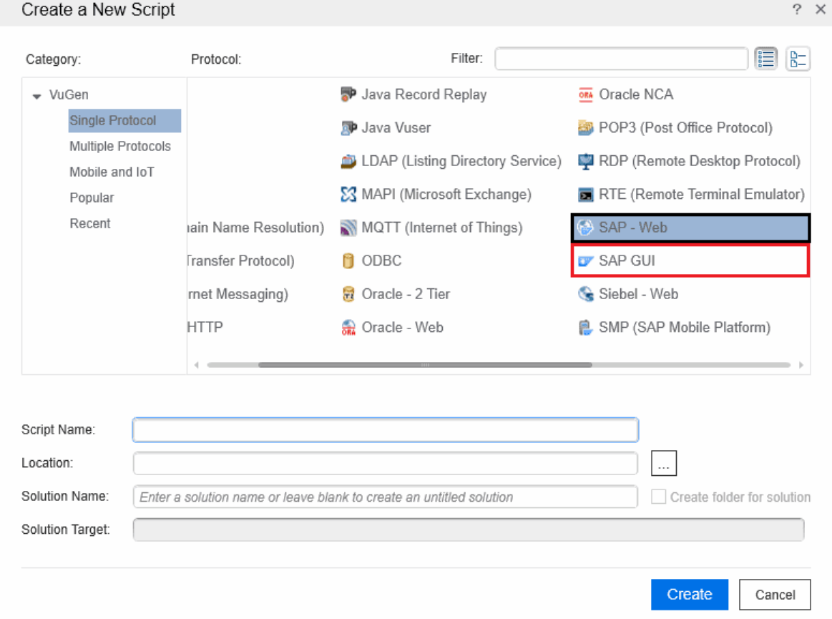The height and width of the screenshot is (619, 832).
Task: Click the Java Vuser protocol icon
Action: pos(348,128)
